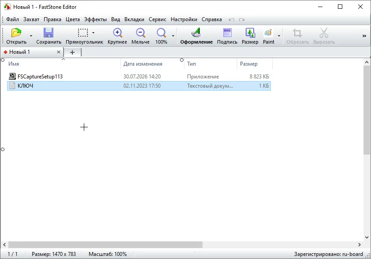
Task: Open the Цвета menu
Action: tap(73, 19)
